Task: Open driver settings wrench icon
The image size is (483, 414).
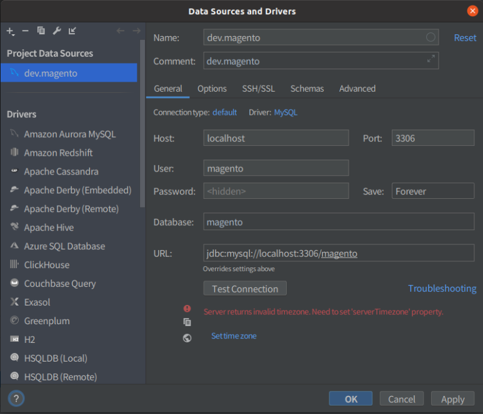Action: pyautogui.click(x=57, y=31)
